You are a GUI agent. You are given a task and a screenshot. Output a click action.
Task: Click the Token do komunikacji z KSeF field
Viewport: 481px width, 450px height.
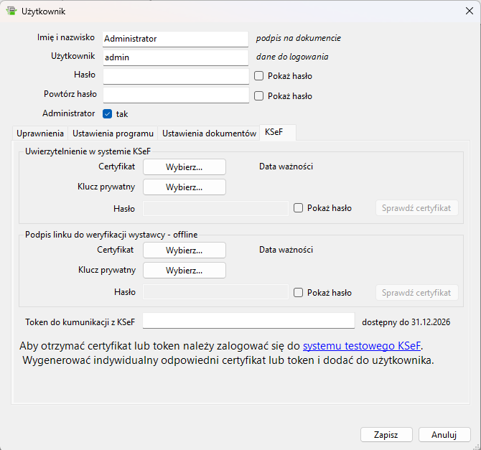point(248,320)
